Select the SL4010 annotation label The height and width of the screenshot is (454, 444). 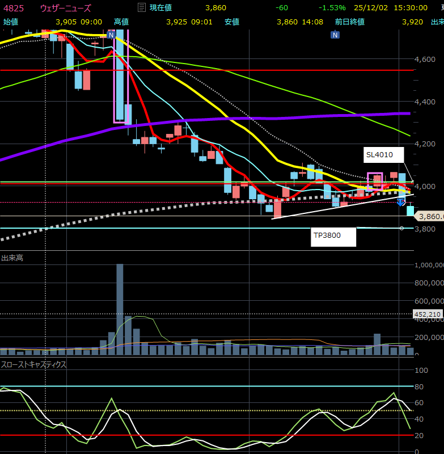384,155
